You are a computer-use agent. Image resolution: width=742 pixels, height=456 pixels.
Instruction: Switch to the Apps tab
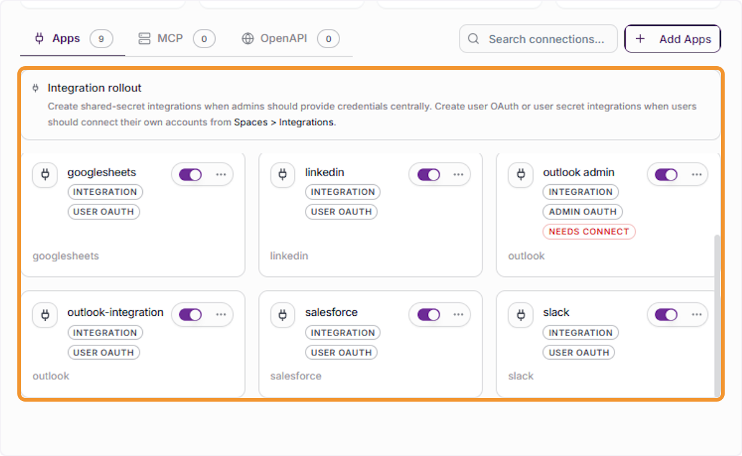point(72,39)
